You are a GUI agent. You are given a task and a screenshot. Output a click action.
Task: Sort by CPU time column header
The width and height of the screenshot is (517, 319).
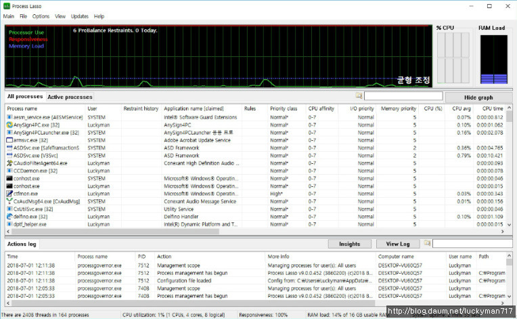(x=490, y=108)
